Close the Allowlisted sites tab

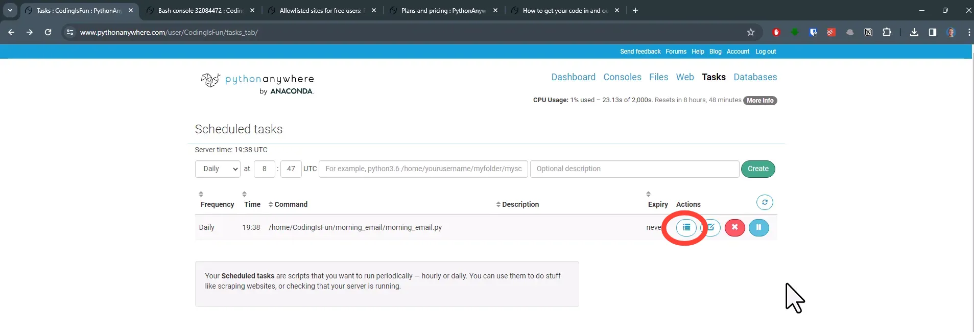[374, 10]
